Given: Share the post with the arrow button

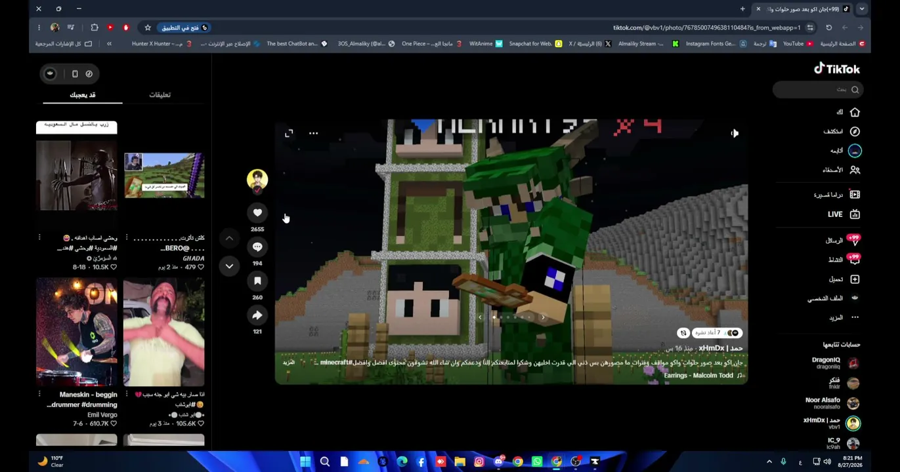Looking at the screenshot, I should point(257,315).
